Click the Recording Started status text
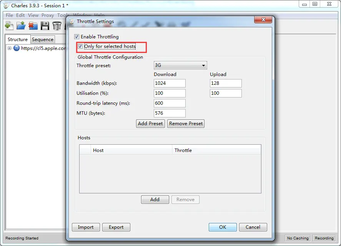341x246 pixels. click(x=22, y=238)
